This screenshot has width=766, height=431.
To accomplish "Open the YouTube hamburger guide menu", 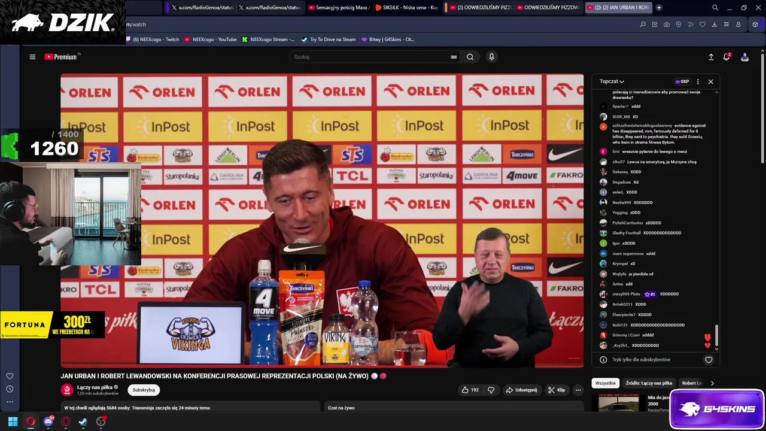I will [32, 57].
